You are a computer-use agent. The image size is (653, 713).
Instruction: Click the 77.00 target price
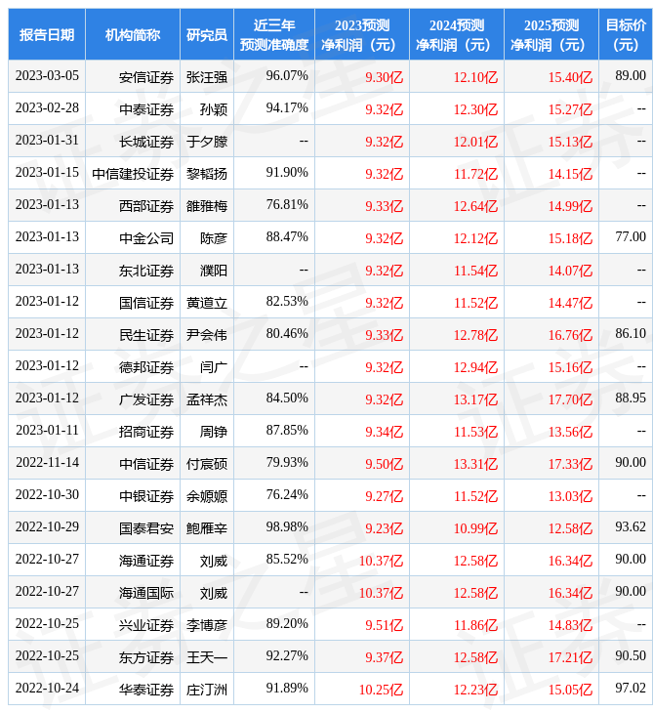(631, 237)
